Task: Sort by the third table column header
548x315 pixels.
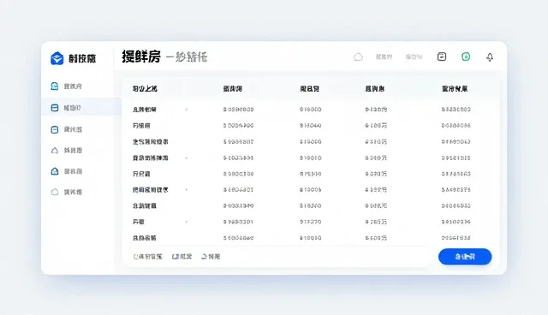Action: point(310,89)
